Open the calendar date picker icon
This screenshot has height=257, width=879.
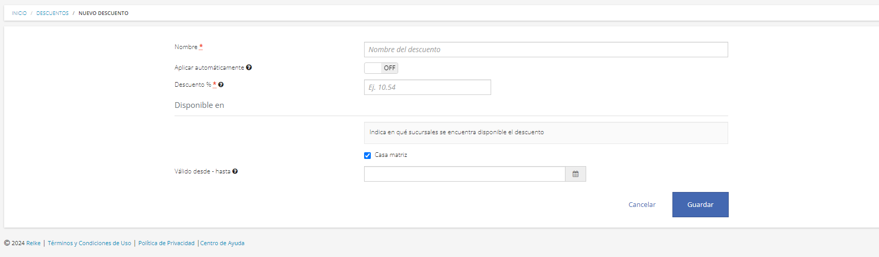[575, 174]
